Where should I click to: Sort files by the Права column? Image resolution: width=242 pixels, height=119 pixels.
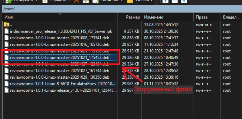[x=207, y=17]
